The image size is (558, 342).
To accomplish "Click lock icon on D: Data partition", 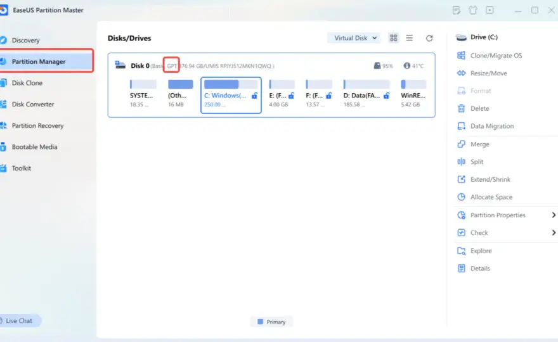I will [x=386, y=95].
